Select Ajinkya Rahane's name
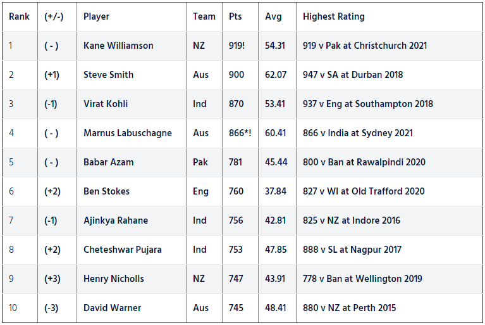This screenshot has width=485, height=325. (116, 220)
